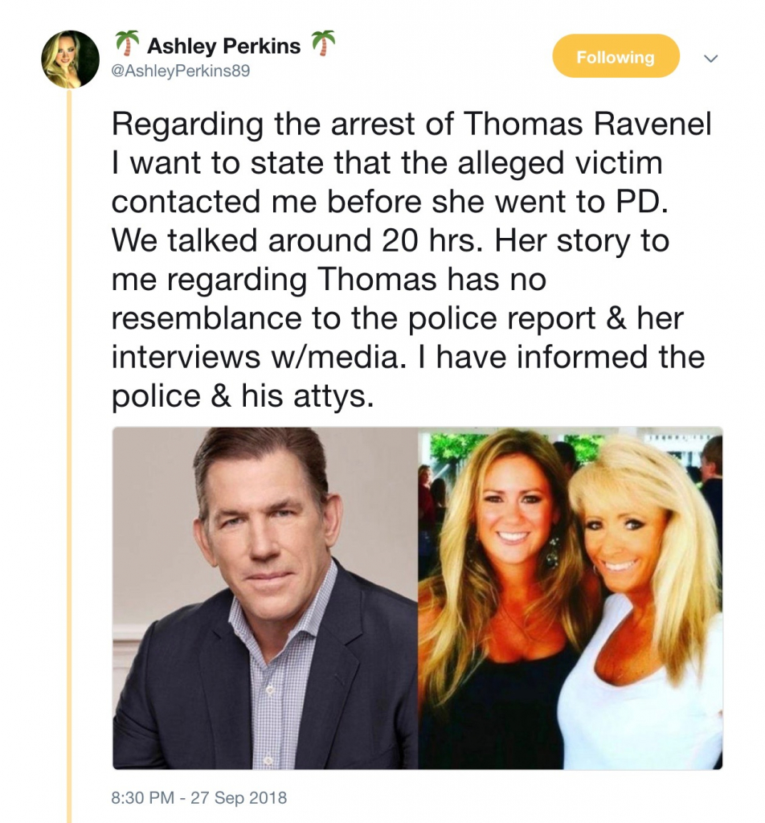The image size is (765, 823).
Task: Click the final line 'police & his attys.'
Action: coord(243,395)
